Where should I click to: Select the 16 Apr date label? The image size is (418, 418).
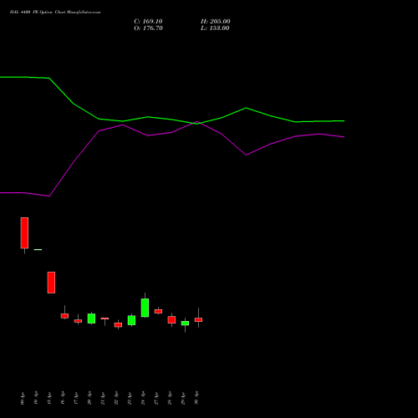(x=63, y=398)
